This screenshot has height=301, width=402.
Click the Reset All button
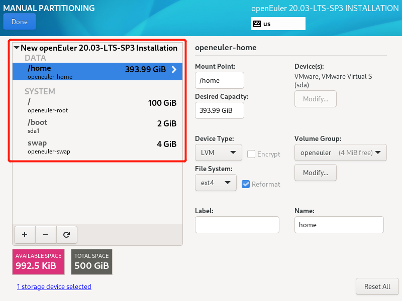point(377,286)
